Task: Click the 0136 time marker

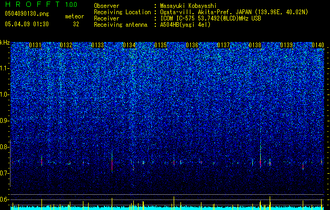Action: 192,45
